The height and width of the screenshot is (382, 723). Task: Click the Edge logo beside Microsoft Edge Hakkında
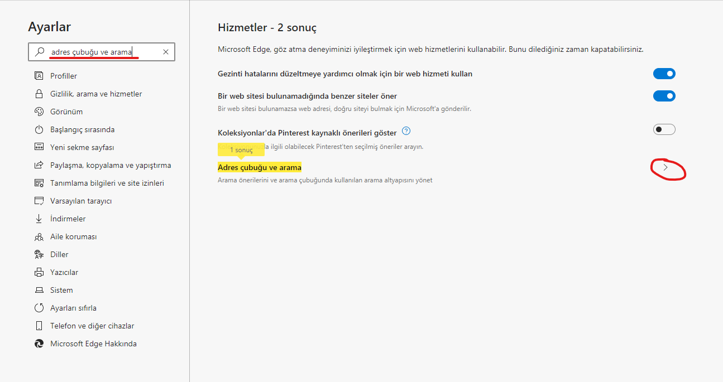tap(39, 344)
